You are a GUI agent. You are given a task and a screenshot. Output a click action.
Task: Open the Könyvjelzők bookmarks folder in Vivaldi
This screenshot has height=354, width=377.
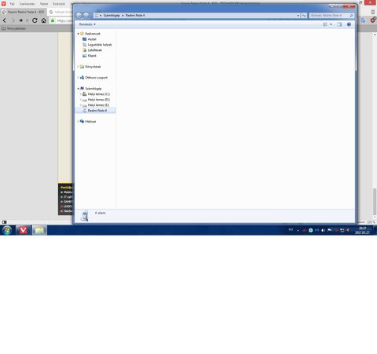[14, 28]
